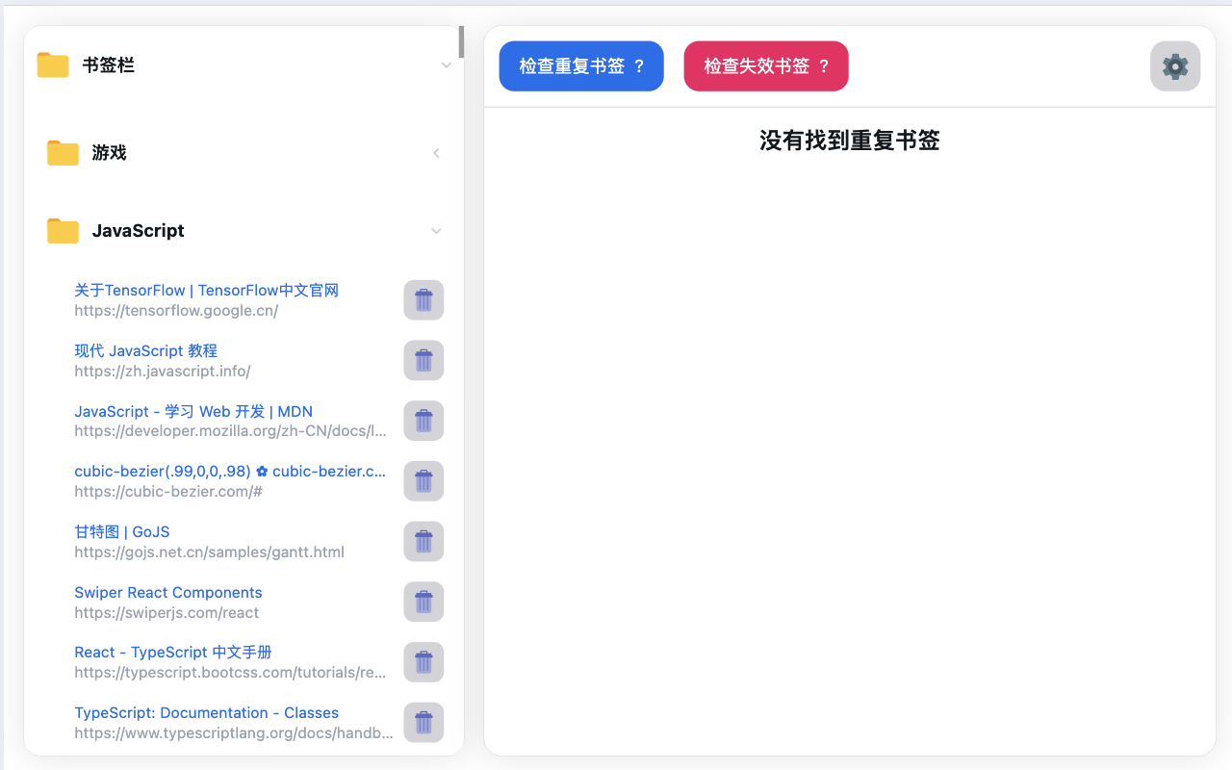1232x770 pixels.
Task: Delete the cubic-bezier bookmark
Action: 423,480
